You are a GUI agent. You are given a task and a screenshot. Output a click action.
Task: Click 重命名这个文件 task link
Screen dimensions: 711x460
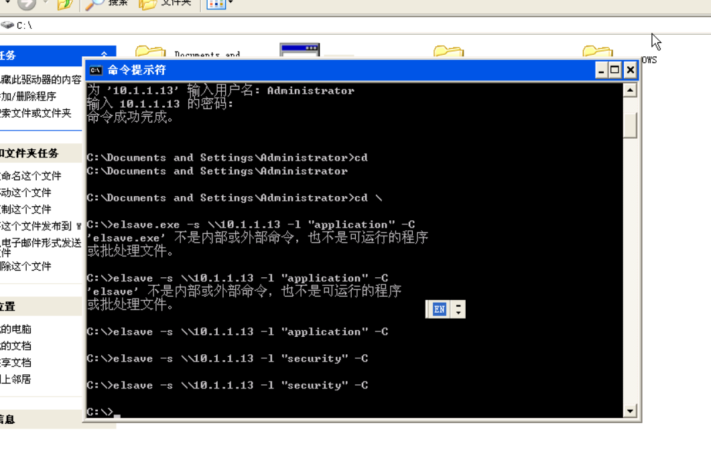pyautogui.click(x=31, y=176)
